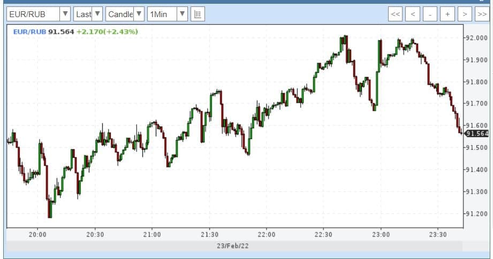Zoom out using the minus button
The image size is (493, 259).
tap(430, 14)
